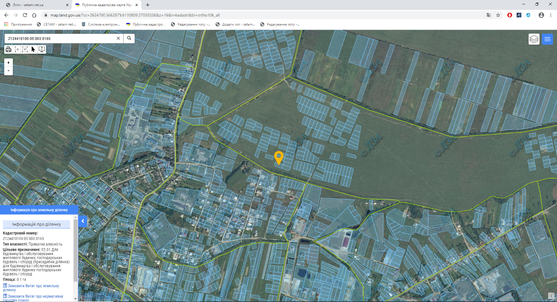Go forward in browser history
The width and height of the screenshot is (557, 302).
point(16,15)
